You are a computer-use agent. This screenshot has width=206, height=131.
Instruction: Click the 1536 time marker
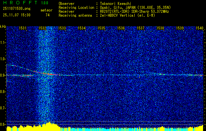(x=121, y=28)
